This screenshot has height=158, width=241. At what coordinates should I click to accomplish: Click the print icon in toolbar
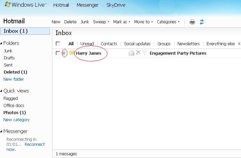192,22
